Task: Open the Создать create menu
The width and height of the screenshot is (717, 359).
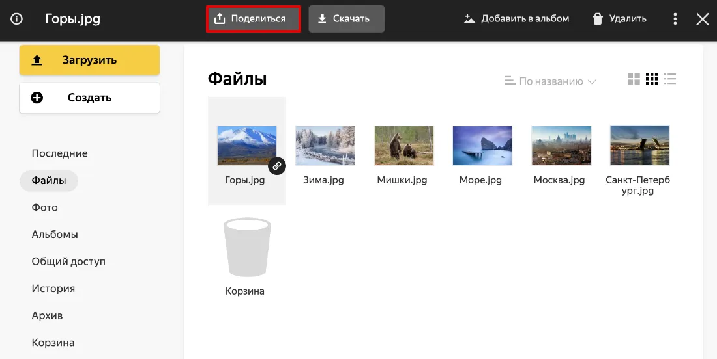Action: point(90,98)
